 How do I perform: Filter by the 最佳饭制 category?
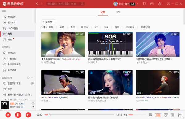(x=145, y=27)
